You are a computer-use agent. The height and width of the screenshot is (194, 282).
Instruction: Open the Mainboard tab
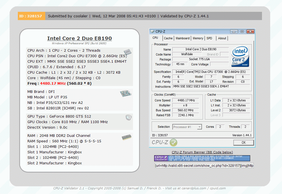[x=182, y=38]
